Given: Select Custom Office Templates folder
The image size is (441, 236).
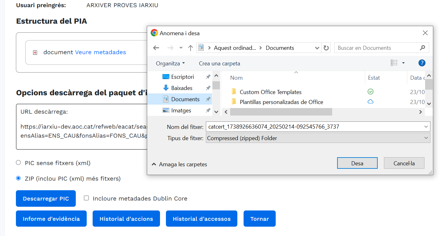Looking at the screenshot, I should coord(270,92).
